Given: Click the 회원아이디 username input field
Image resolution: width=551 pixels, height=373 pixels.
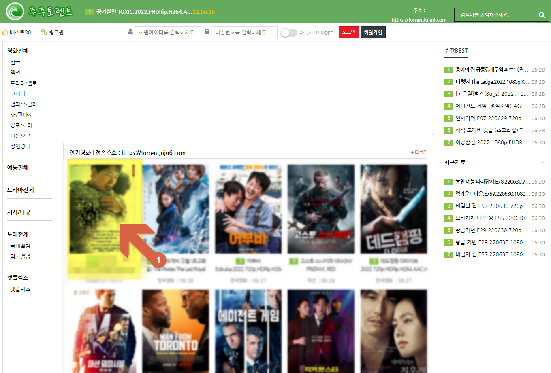Looking at the screenshot, I should tap(168, 32).
